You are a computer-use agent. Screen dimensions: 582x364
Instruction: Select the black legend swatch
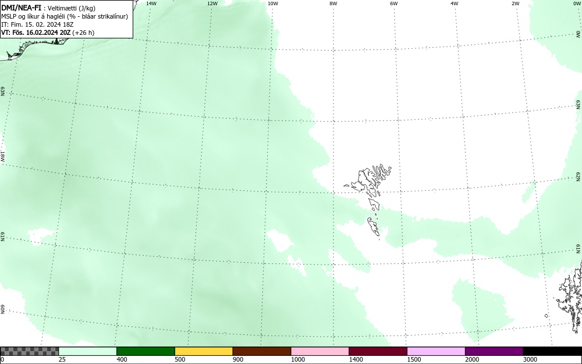tap(552, 351)
